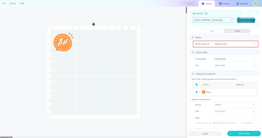Click the LOKLiK Crafter machine image

(246, 20)
